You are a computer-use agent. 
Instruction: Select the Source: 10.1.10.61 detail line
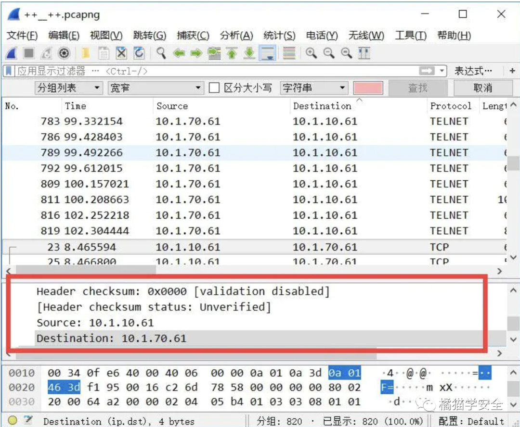[95, 323]
